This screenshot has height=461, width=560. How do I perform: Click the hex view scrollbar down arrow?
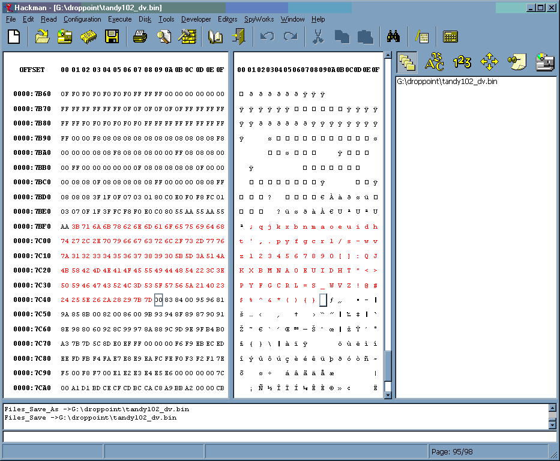[388, 395]
